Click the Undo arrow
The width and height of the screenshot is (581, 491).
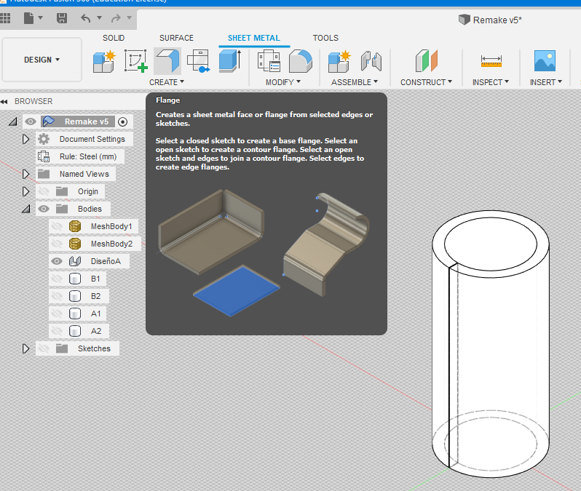(87, 18)
